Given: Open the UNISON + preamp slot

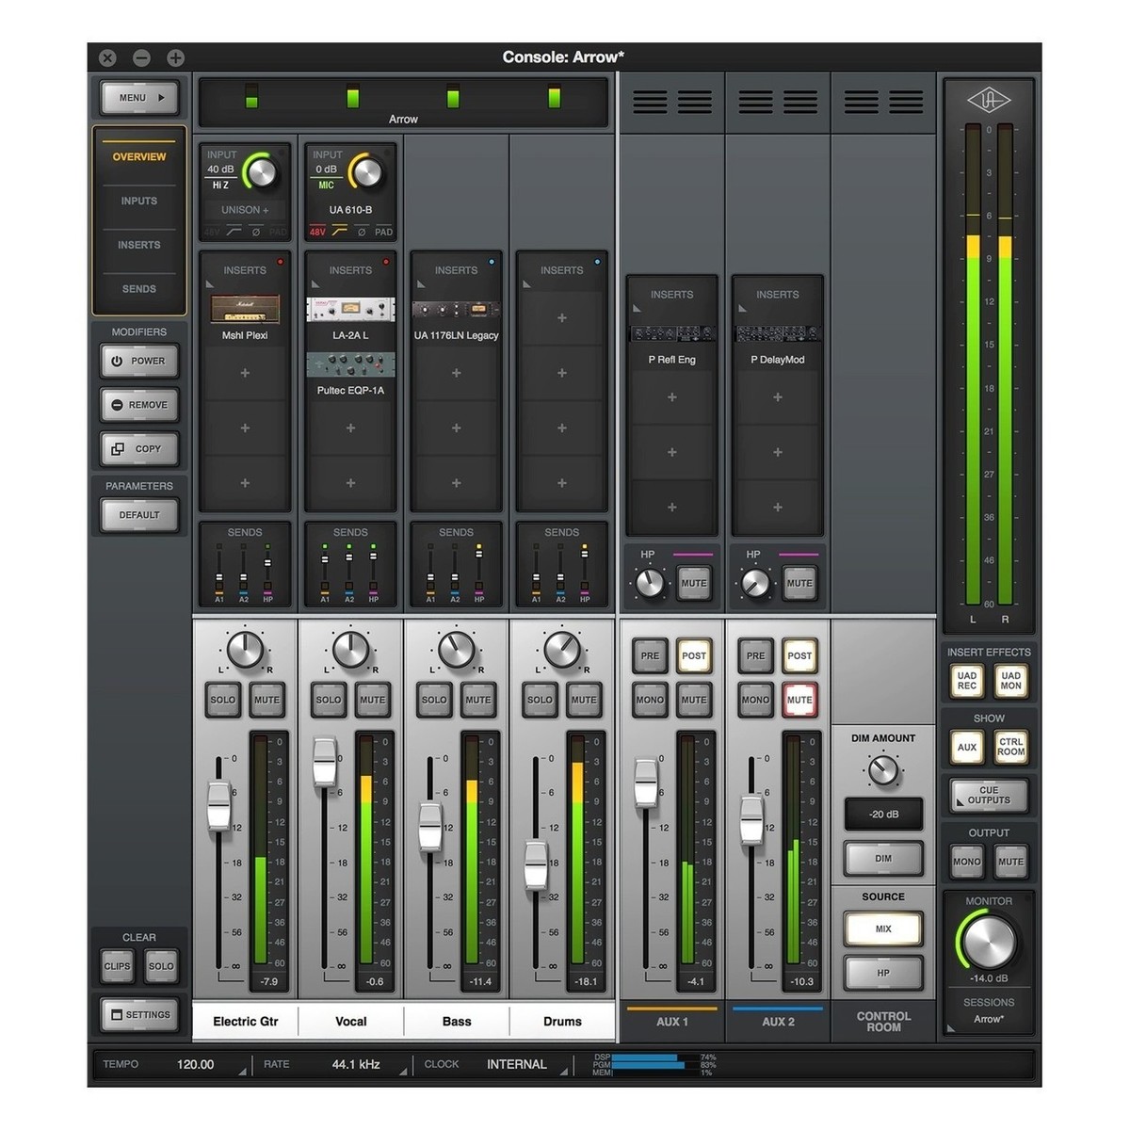Looking at the screenshot, I should tap(245, 210).
